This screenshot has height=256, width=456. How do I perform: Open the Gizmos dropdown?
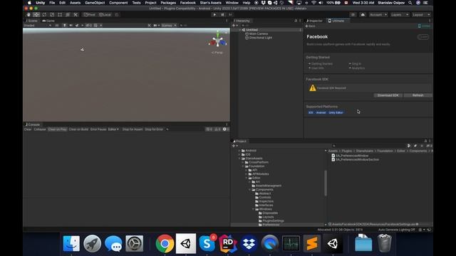[x=169, y=26]
